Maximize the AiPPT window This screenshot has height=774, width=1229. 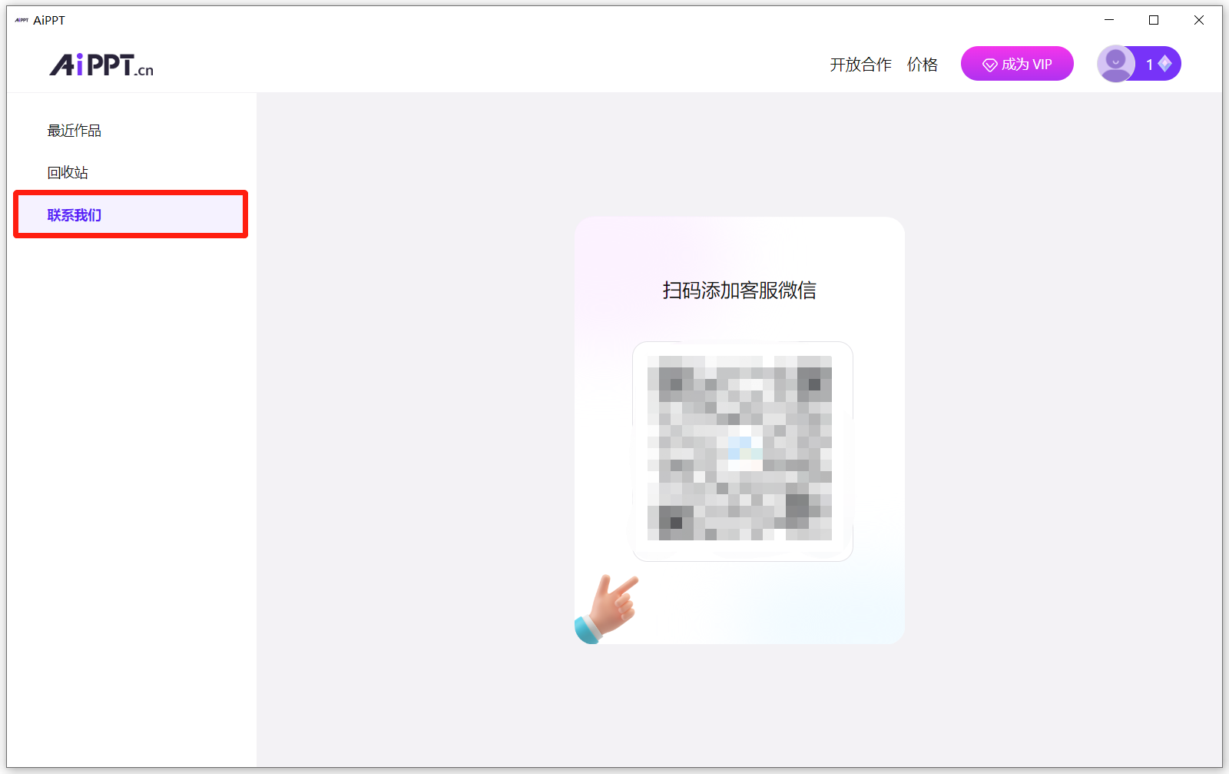(1154, 20)
